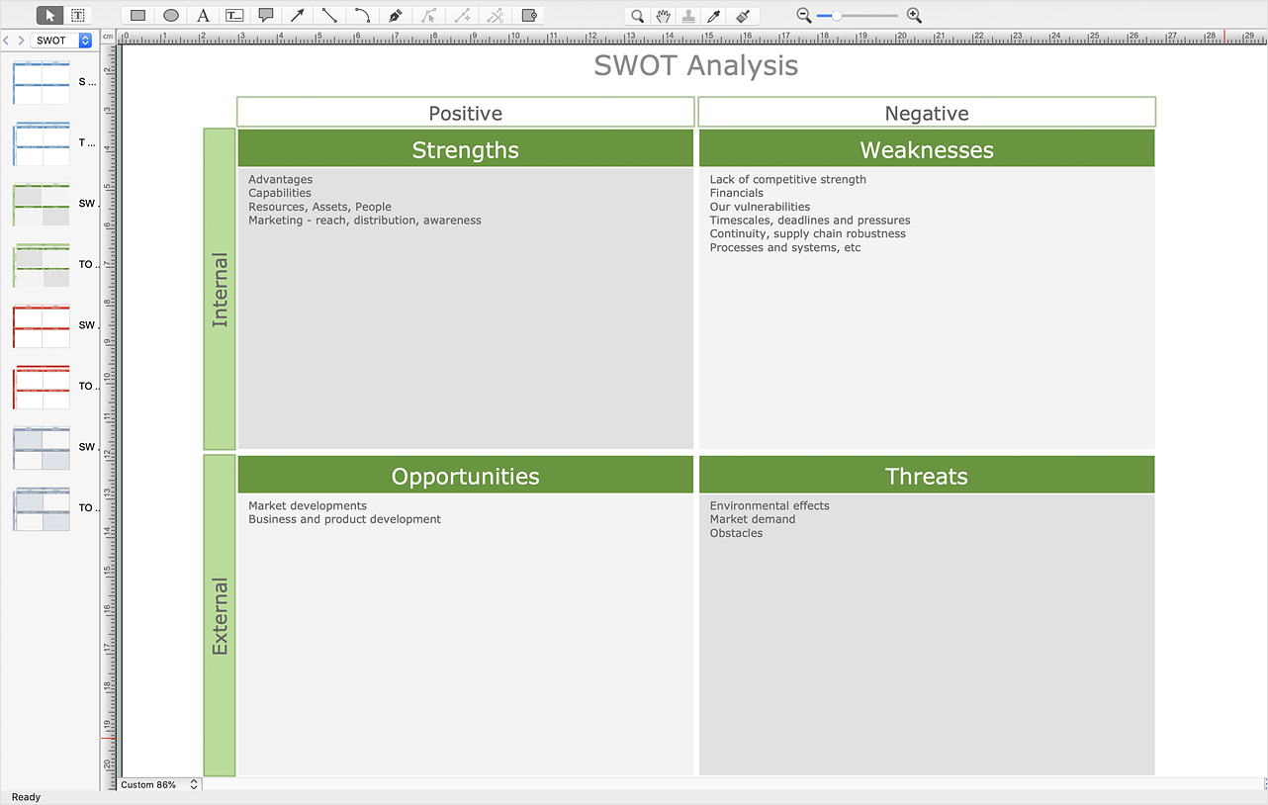Click the Zoom magnifier tool

pos(637,15)
